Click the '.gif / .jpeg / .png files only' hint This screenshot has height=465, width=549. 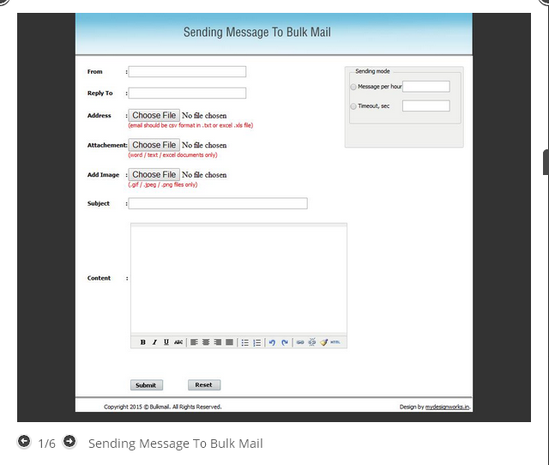pyautogui.click(x=163, y=184)
